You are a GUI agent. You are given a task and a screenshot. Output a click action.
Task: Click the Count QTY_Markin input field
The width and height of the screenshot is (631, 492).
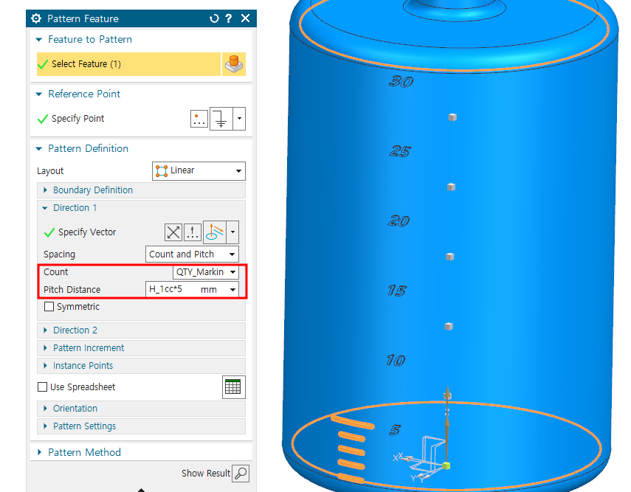[x=199, y=272]
